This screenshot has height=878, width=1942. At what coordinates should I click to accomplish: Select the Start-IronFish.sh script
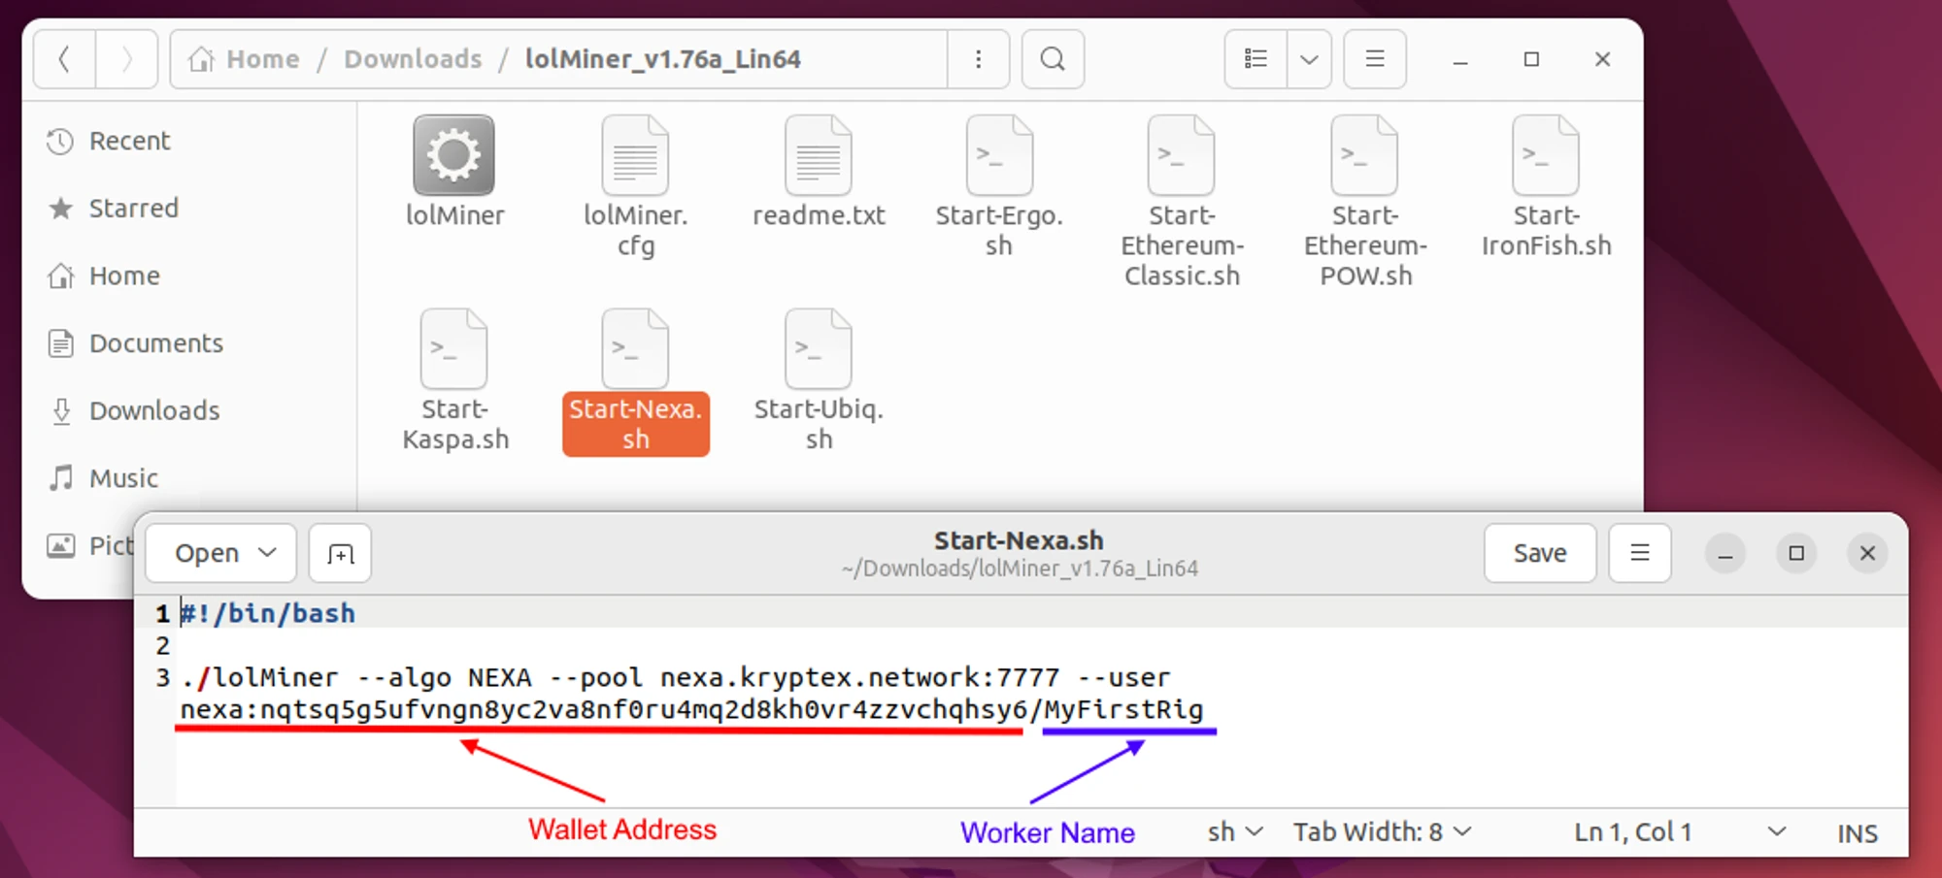1545,156
